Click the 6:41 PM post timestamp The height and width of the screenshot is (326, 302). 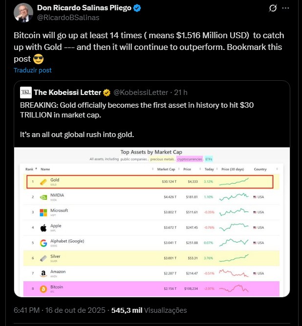tap(26, 310)
